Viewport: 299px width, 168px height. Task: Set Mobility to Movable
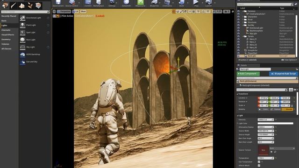[287, 109]
